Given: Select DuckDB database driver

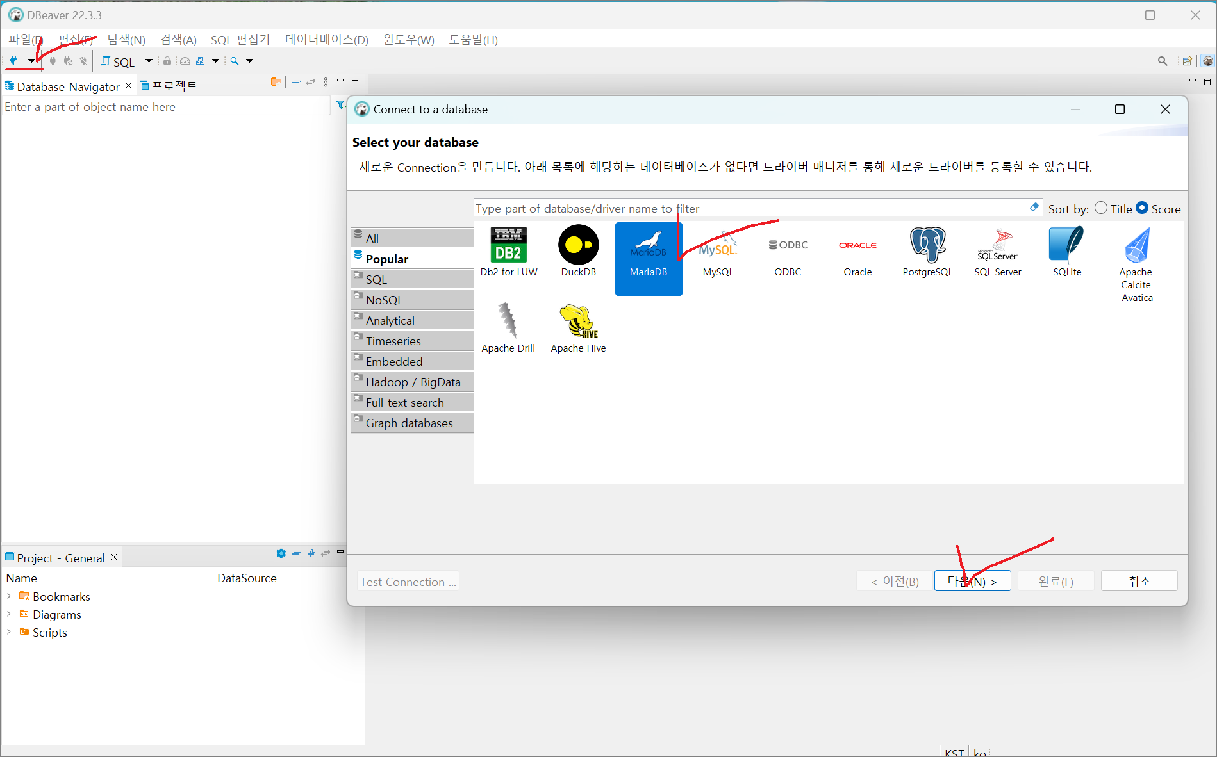Looking at the screenshot, I should 579,252.
